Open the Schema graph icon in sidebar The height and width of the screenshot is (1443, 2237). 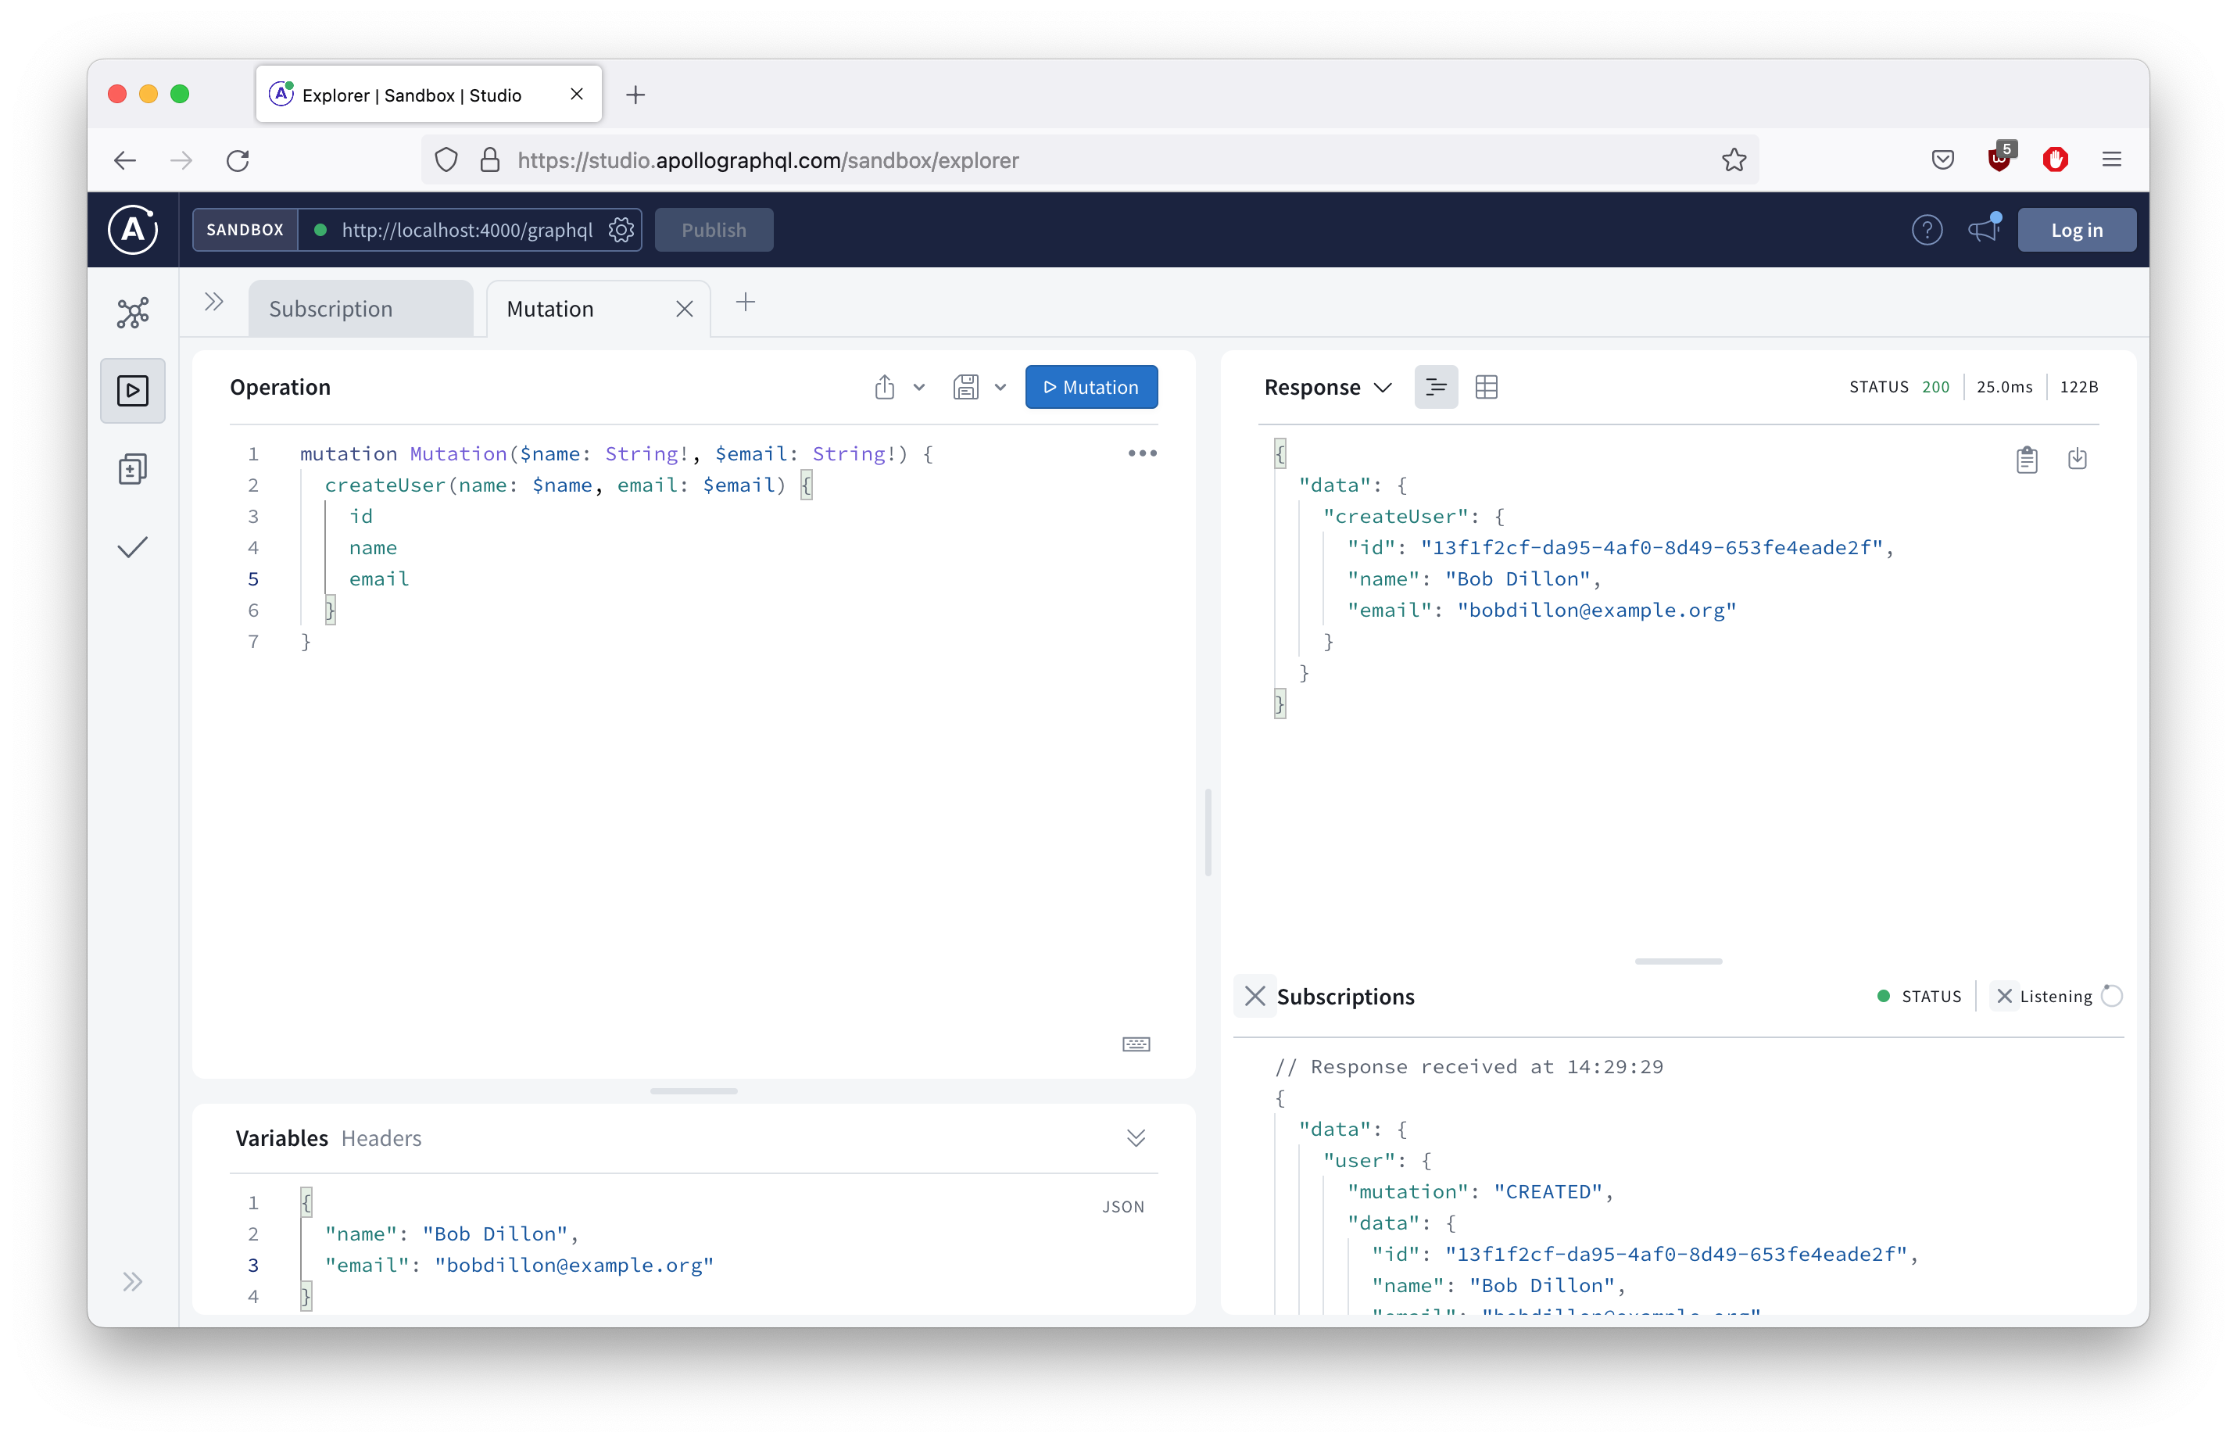132,312
